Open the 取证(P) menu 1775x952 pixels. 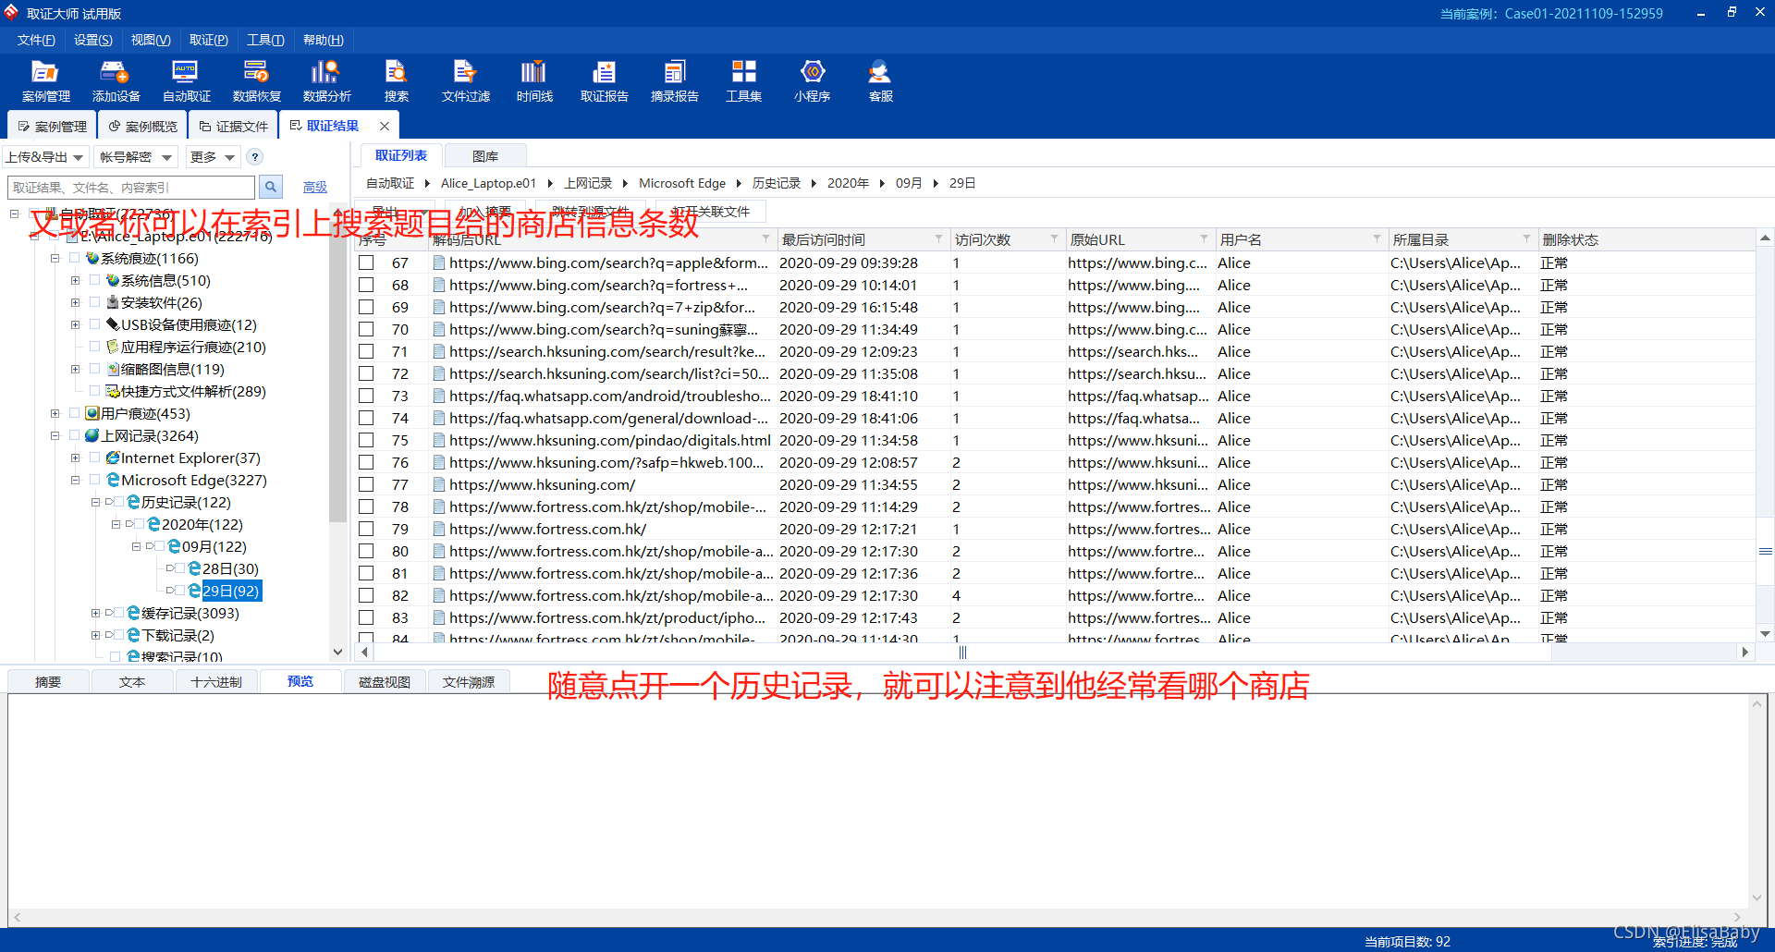tap(208, 40)
